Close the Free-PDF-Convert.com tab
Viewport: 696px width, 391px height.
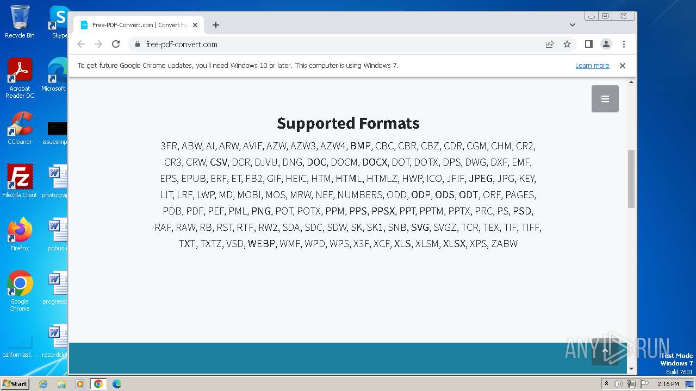(195, 25)
